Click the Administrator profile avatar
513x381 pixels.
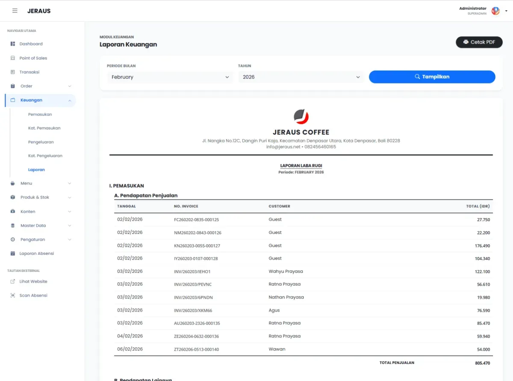(x=495, y=11)
